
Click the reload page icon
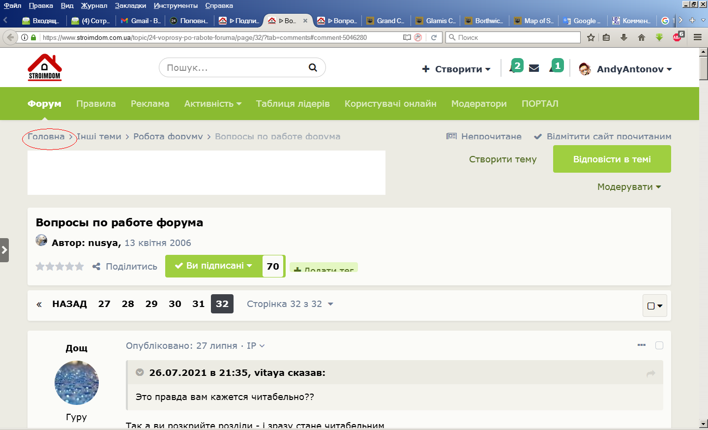[434, 37]
